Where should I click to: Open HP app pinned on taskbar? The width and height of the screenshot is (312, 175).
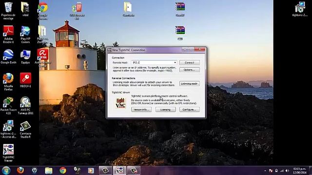coord(35,171)
